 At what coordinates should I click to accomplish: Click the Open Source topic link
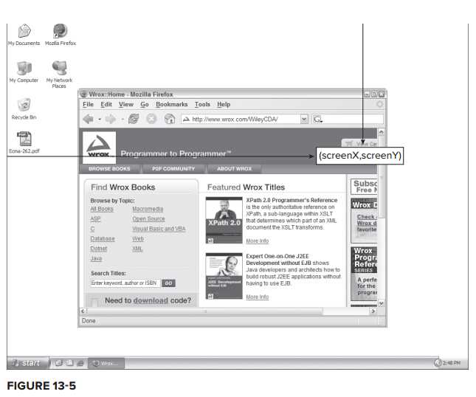coord(149,219)
